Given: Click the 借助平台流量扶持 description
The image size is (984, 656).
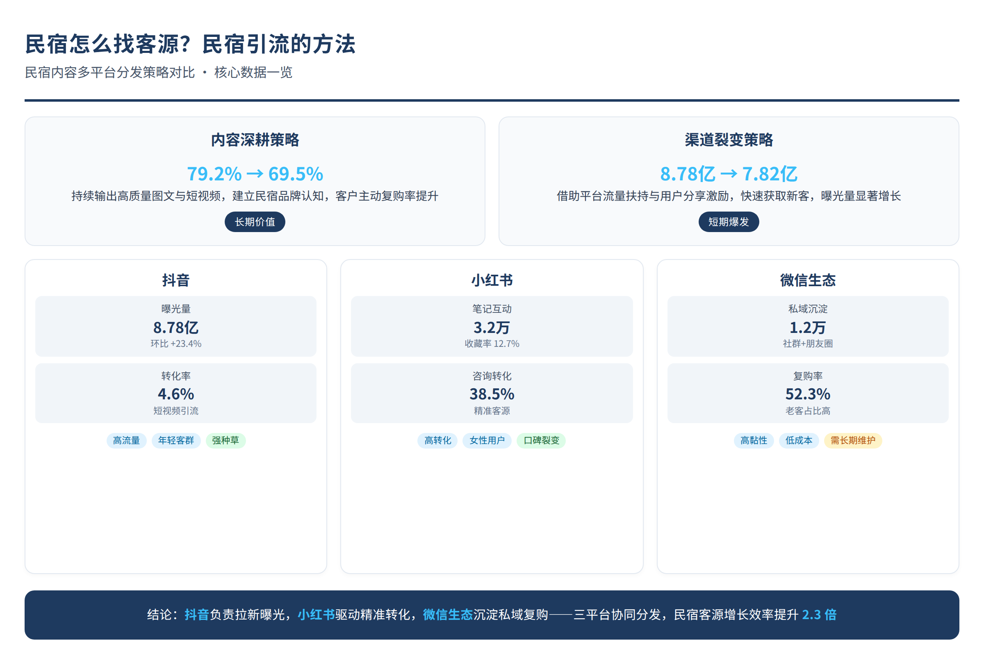Looking at the screenshot, I should pos(729,196).
